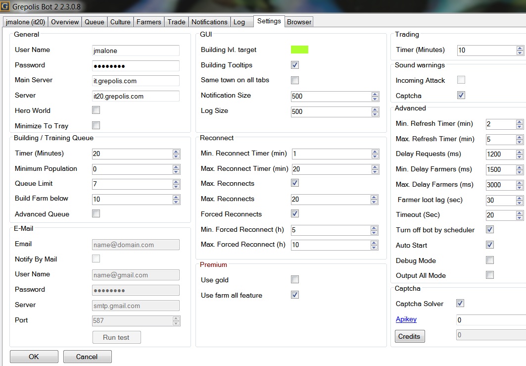Open the Farmers tab
Image resolution: width=526 pixels, height=366 pixels.
148,22
